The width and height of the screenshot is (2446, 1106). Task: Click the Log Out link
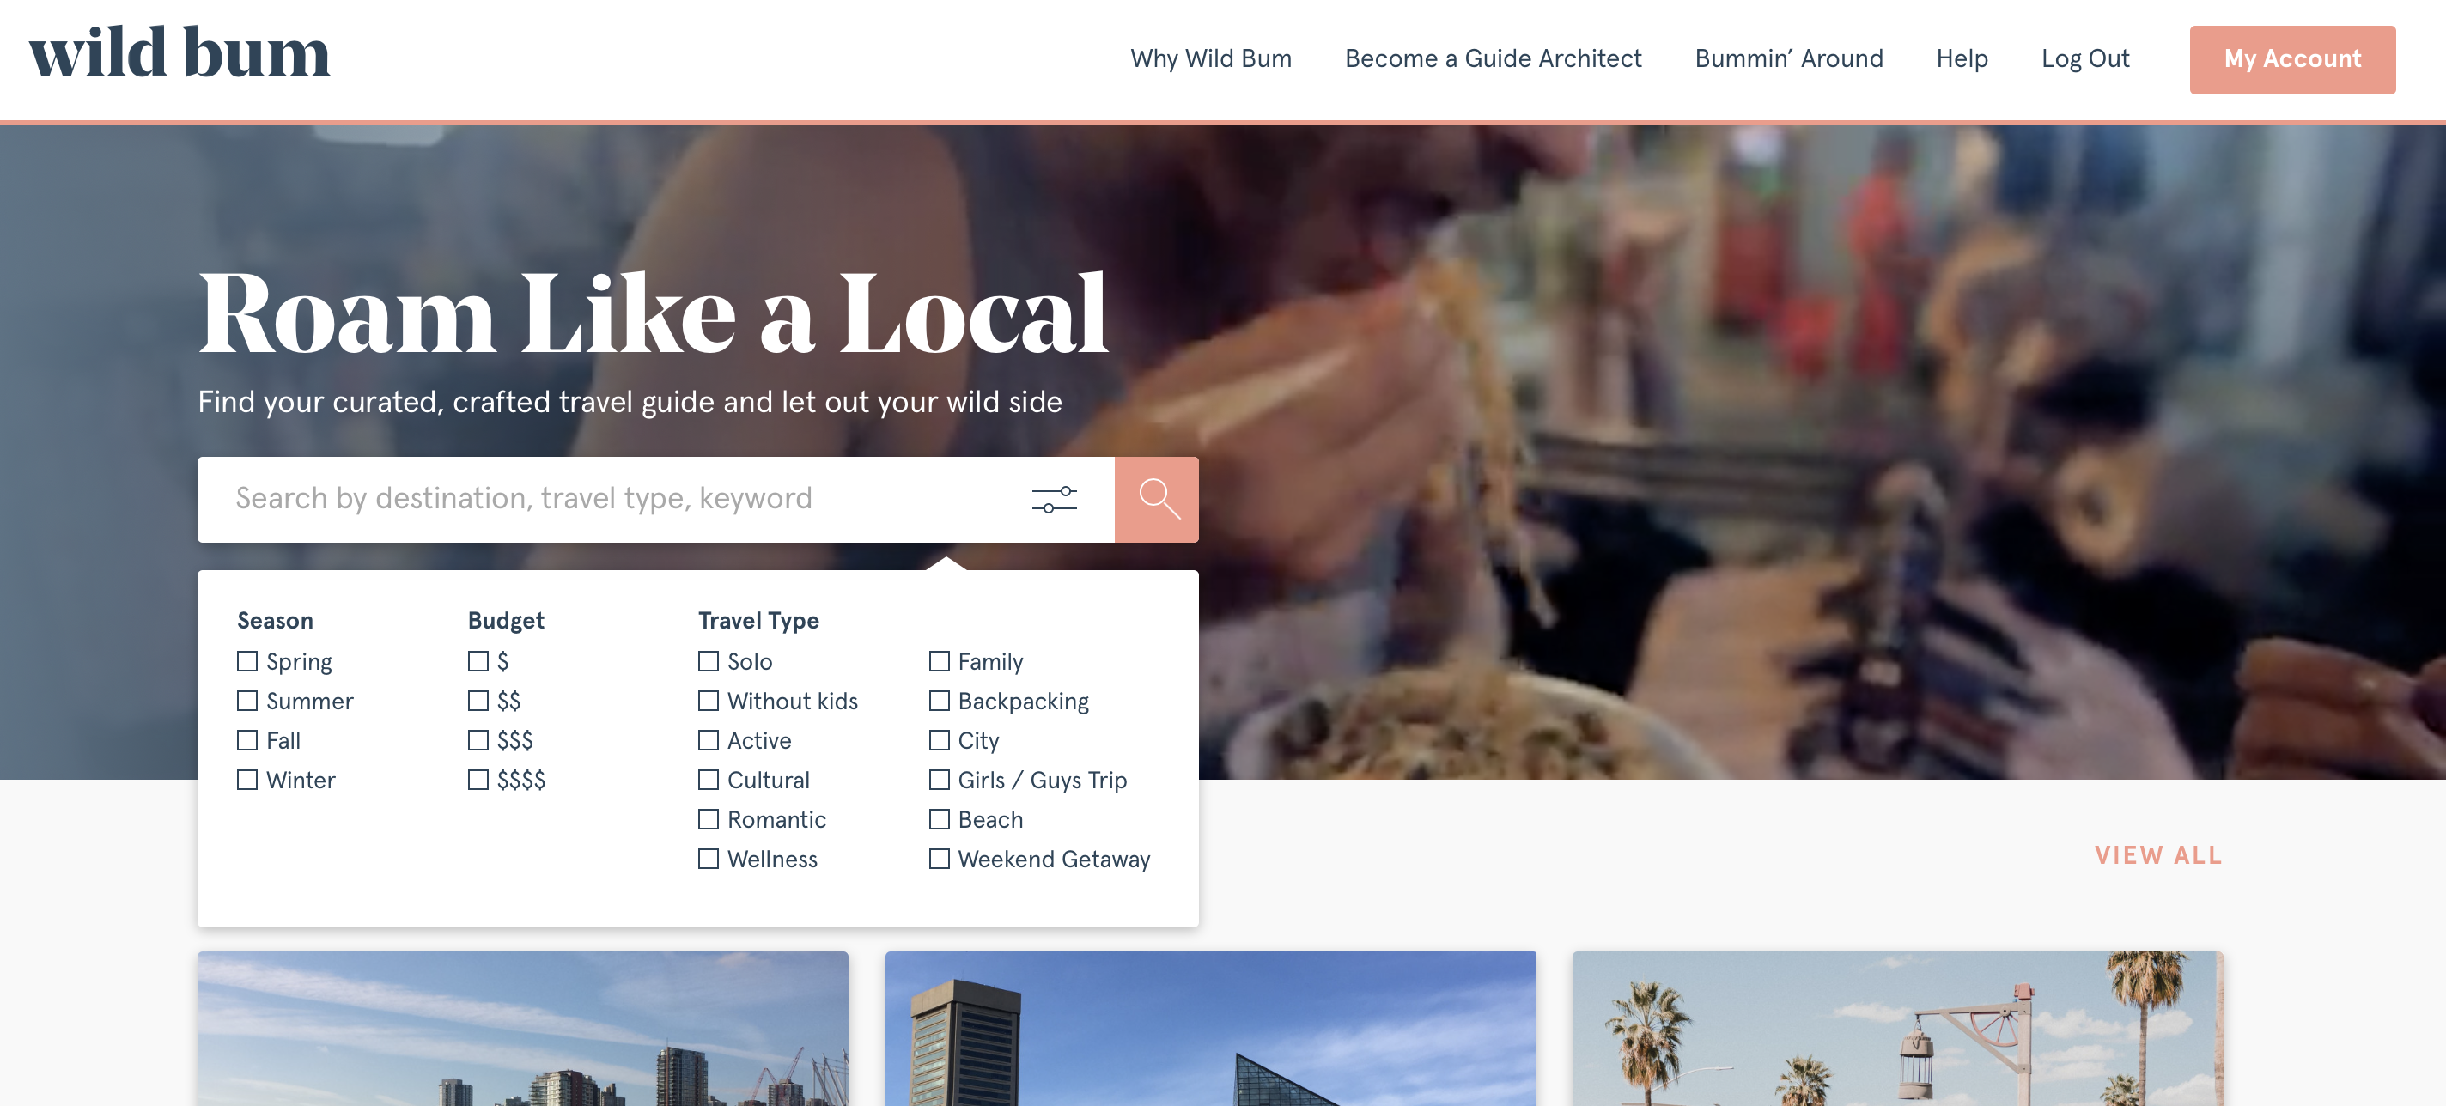tap(2085, 59)
